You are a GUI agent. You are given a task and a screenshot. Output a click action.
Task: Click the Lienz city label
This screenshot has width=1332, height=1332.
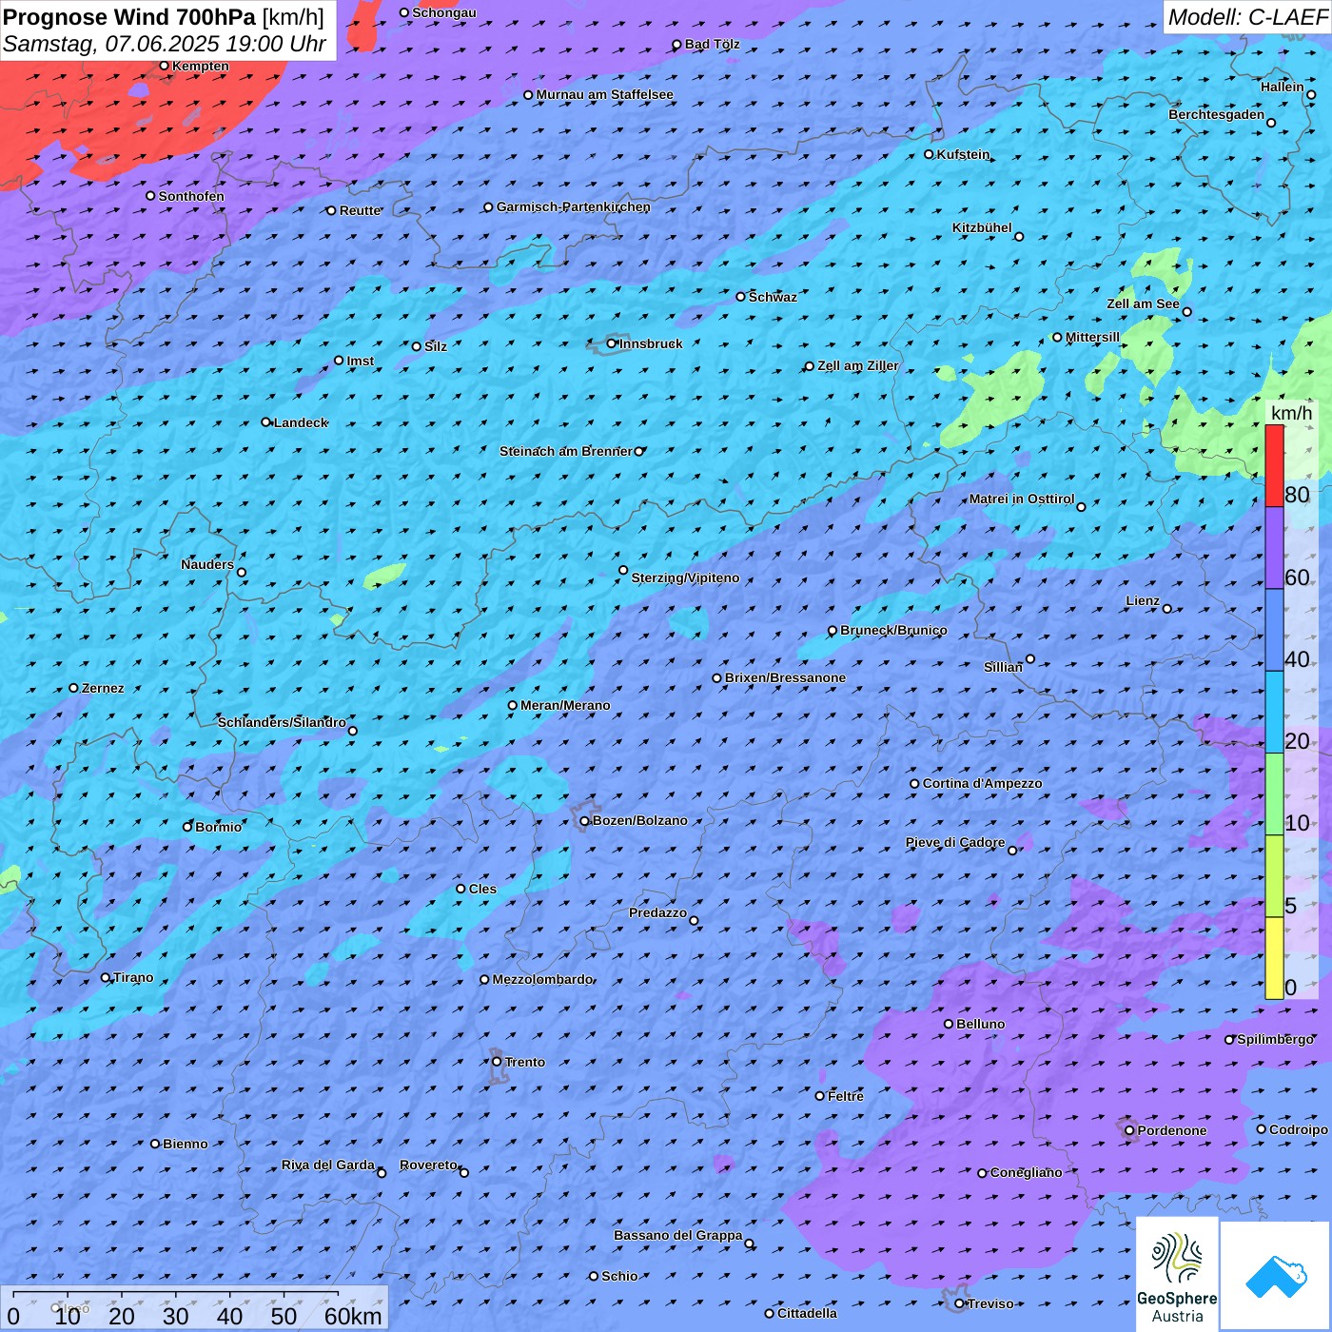click(x=1143, y=600)
